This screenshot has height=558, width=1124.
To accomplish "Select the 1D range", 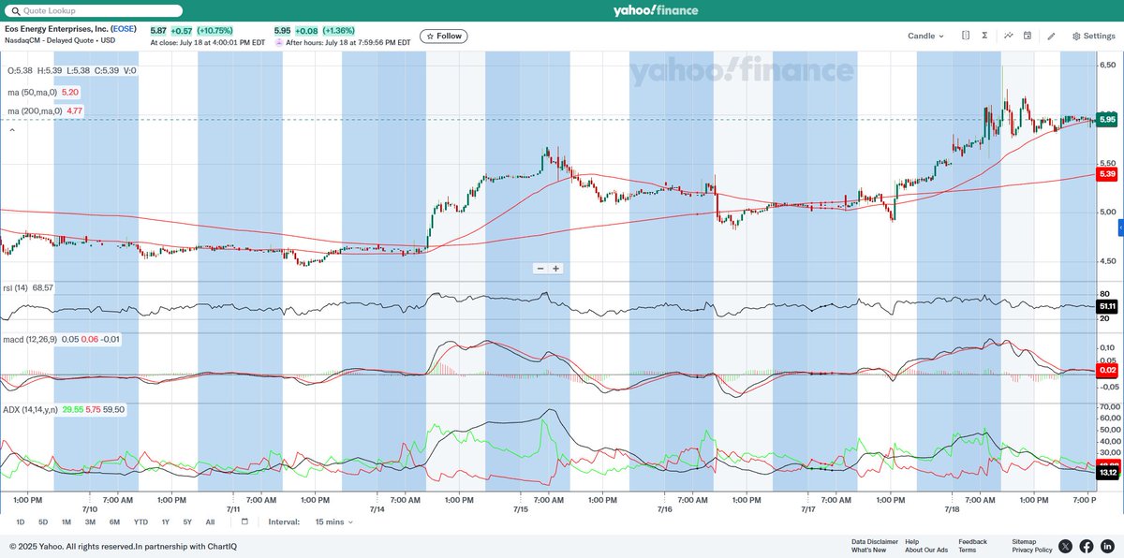I will tap(21, 521).
